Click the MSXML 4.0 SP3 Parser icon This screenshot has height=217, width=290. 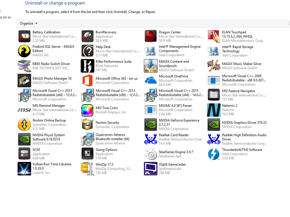click(151, 110)
